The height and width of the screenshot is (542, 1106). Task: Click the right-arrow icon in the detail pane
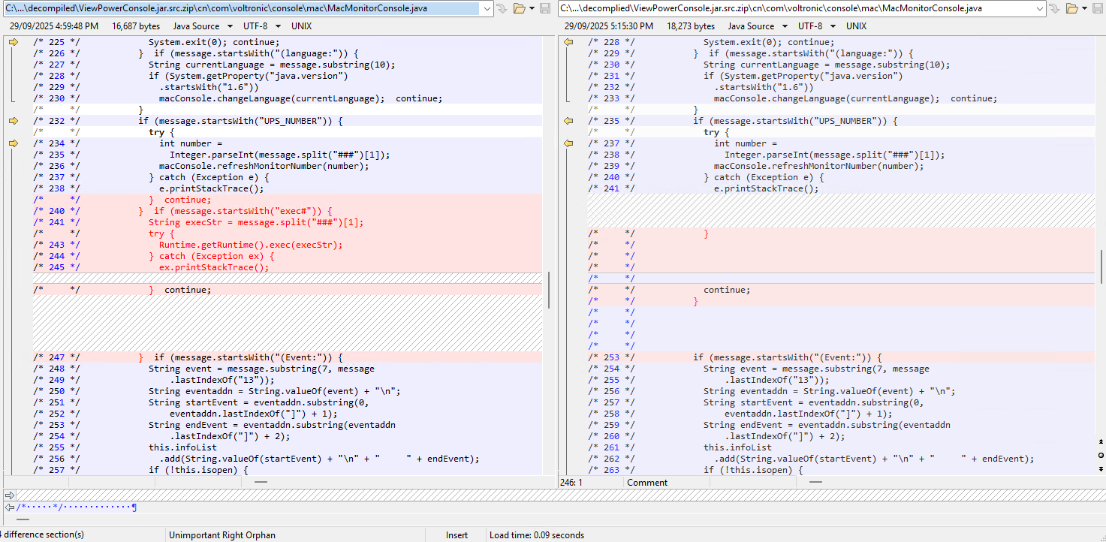10,495
